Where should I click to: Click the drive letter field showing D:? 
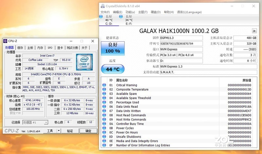181,61
